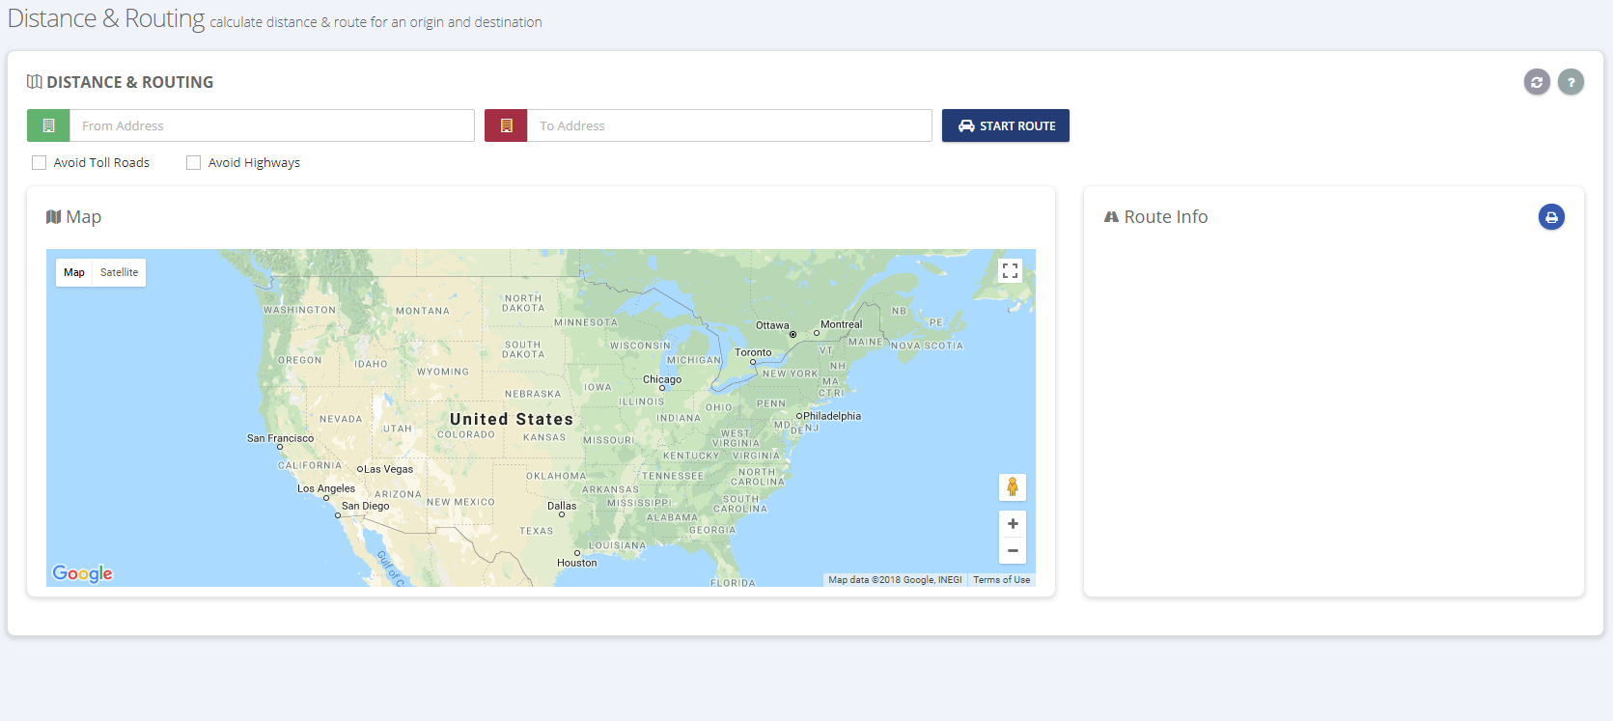Click the Start Route button
The image size is (1613, 721).
point(1006,125)
